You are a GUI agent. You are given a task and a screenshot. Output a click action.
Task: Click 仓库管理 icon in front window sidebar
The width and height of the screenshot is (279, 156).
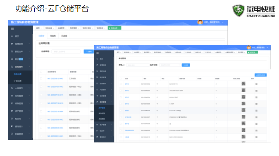[97, 96]
